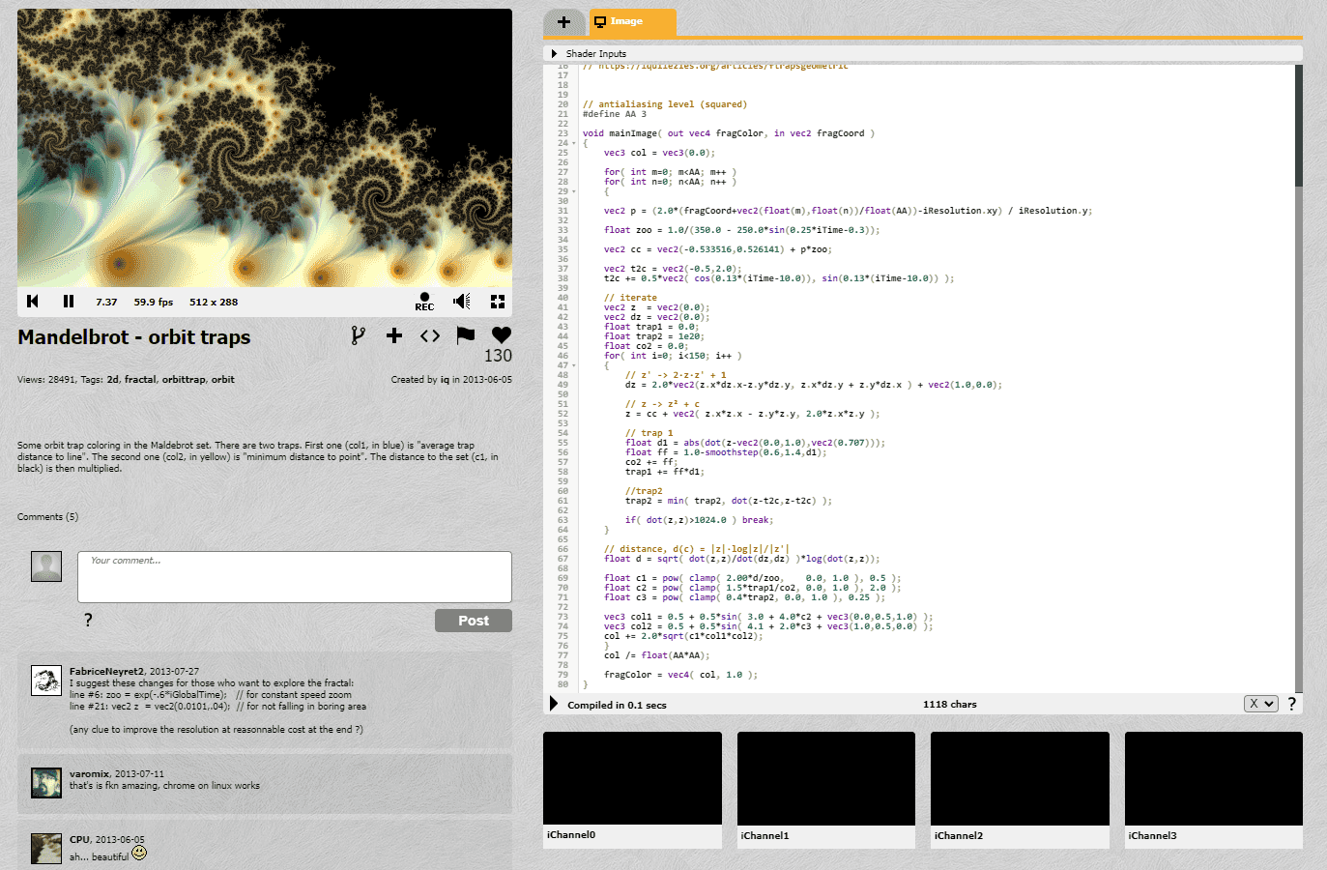
Task: Pause the shader animation
Action: [x=68, y=301]
